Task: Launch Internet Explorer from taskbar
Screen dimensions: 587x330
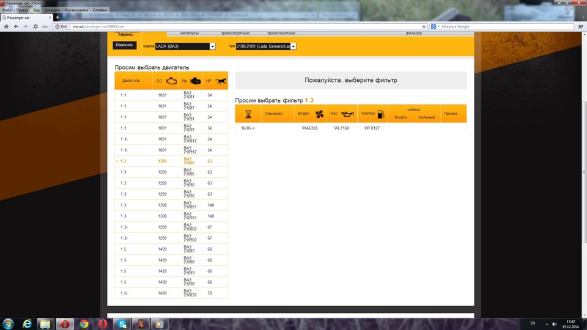Action: click(x=27, y=324)
